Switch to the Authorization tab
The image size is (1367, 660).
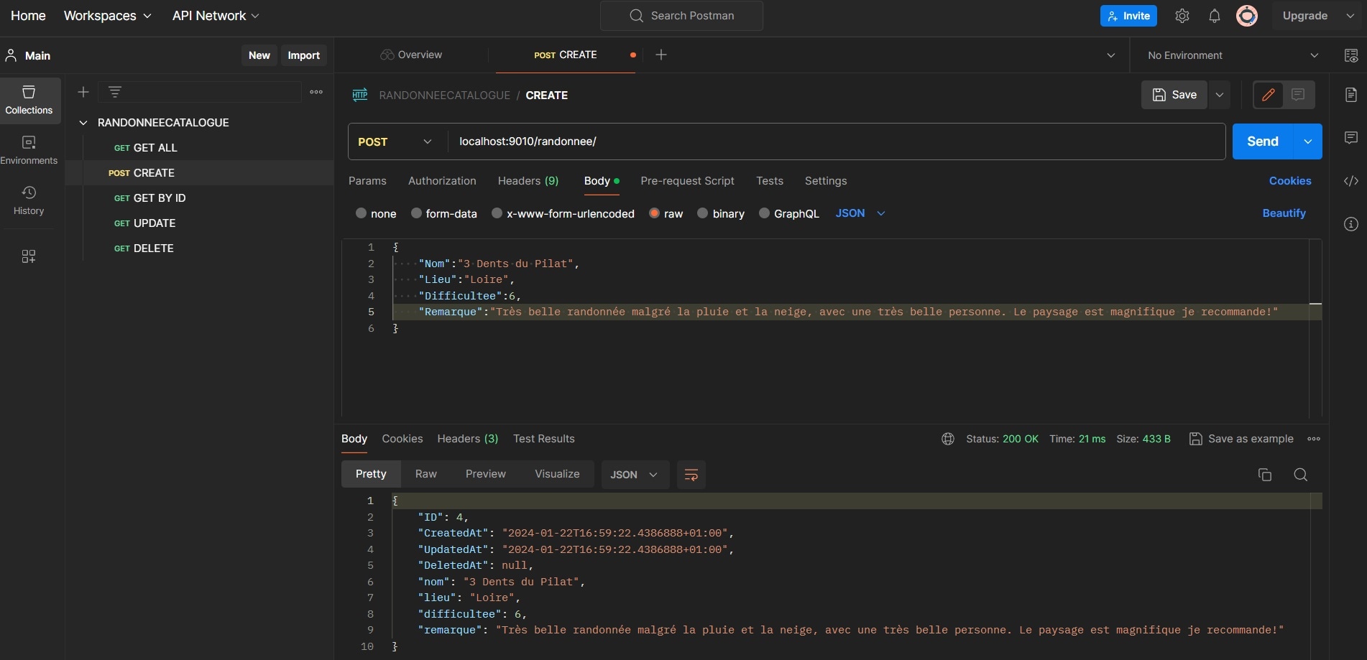tap(442, 181)
